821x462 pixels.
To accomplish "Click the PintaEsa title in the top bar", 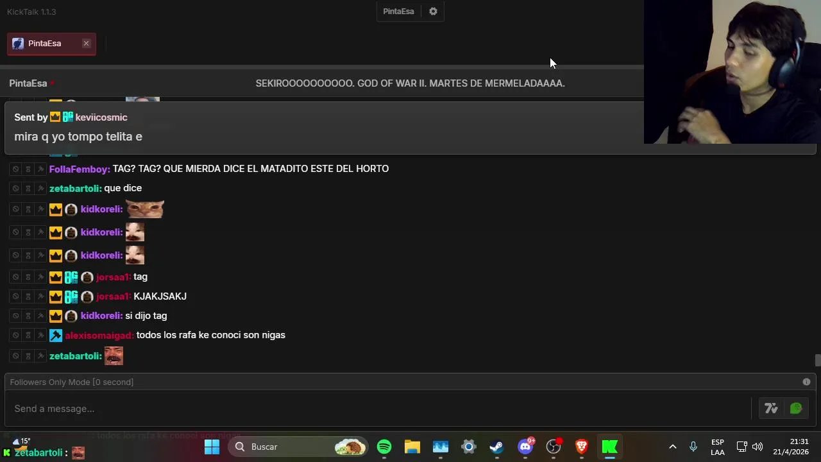I will click(x=398, y=12).
